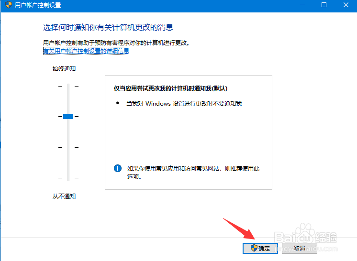Screen dimensions: 357x261
Task: Close the 用户帐户控制设置 window
Action: point(346,5)
